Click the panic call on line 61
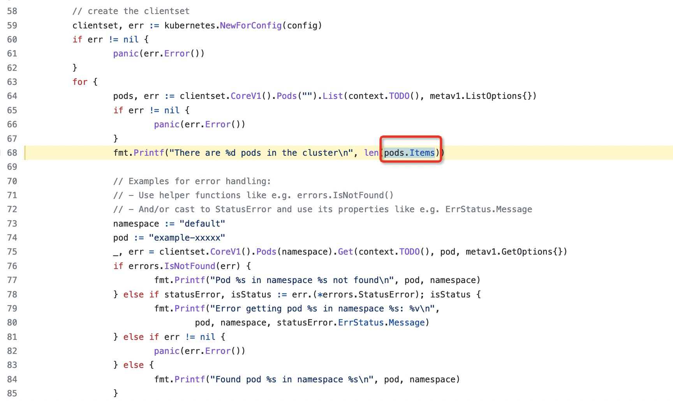The image size is (673, 401). pyautogui.click(x=126, y=53)
